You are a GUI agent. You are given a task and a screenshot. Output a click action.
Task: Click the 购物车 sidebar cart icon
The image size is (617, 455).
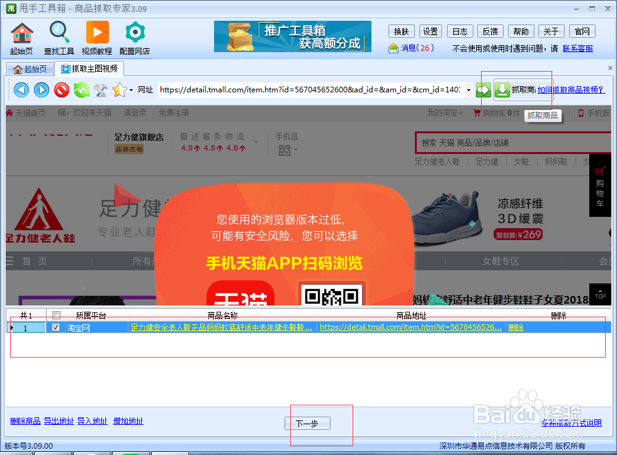coord(599,185)
